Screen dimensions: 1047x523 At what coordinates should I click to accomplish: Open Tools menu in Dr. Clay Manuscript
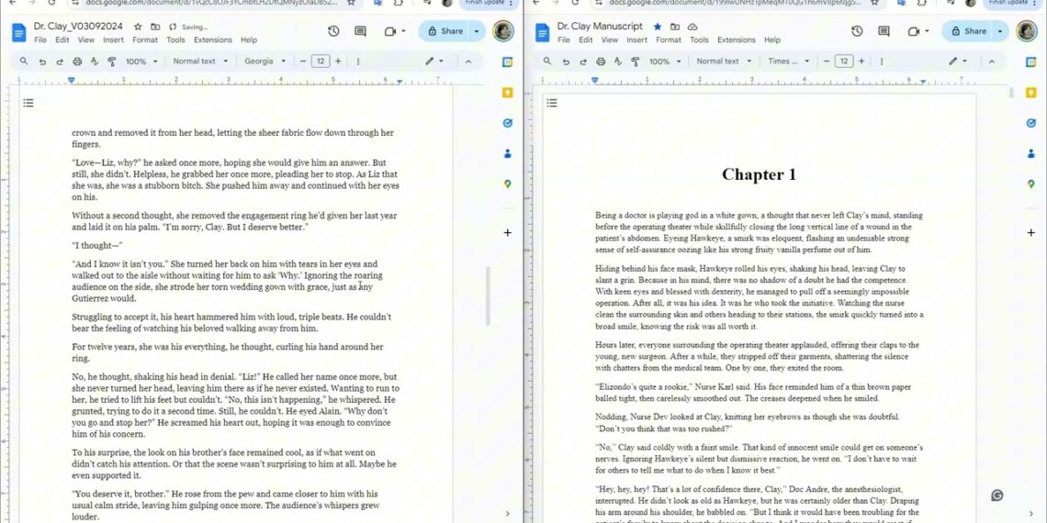(699, 40)
